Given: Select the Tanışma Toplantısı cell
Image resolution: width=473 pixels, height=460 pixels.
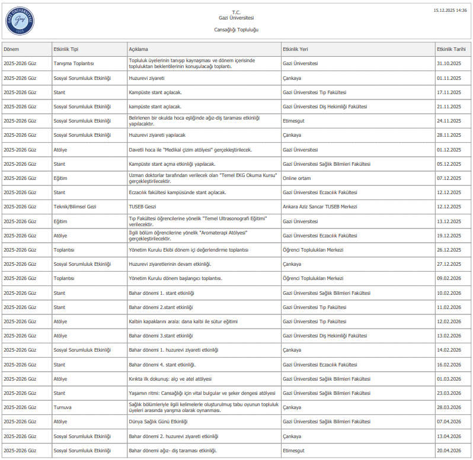Looking at the screenshot, I should click(x=74, y=63).
